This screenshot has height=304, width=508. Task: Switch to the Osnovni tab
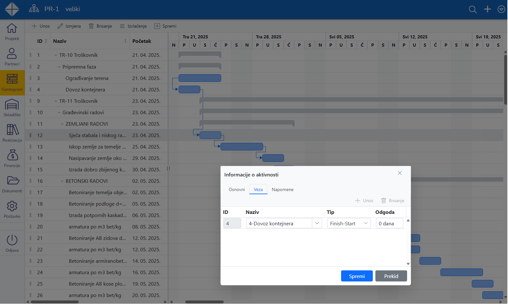237,189
